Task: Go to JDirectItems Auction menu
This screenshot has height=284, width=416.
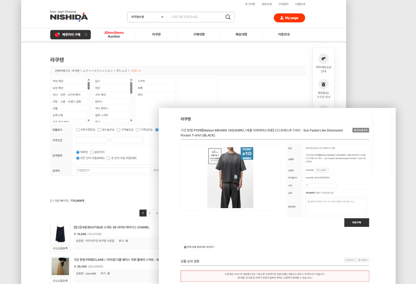Action: [114, 34]
